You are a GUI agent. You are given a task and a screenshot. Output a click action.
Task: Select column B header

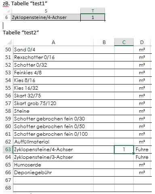(104, 42)
